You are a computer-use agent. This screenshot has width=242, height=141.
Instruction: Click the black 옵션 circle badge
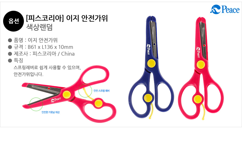pyautogui.click(x=14, y=21)
